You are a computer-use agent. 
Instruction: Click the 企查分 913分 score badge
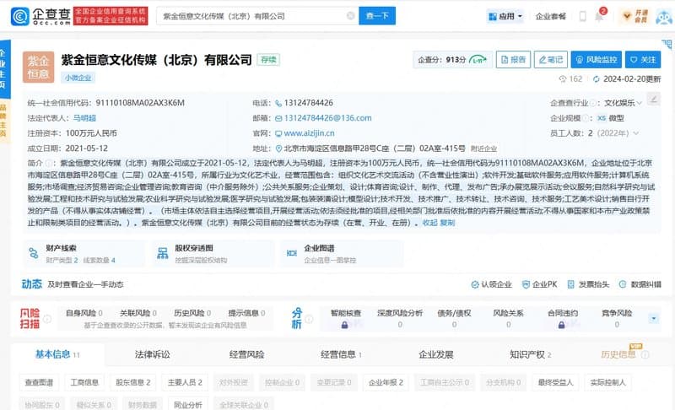452,59
